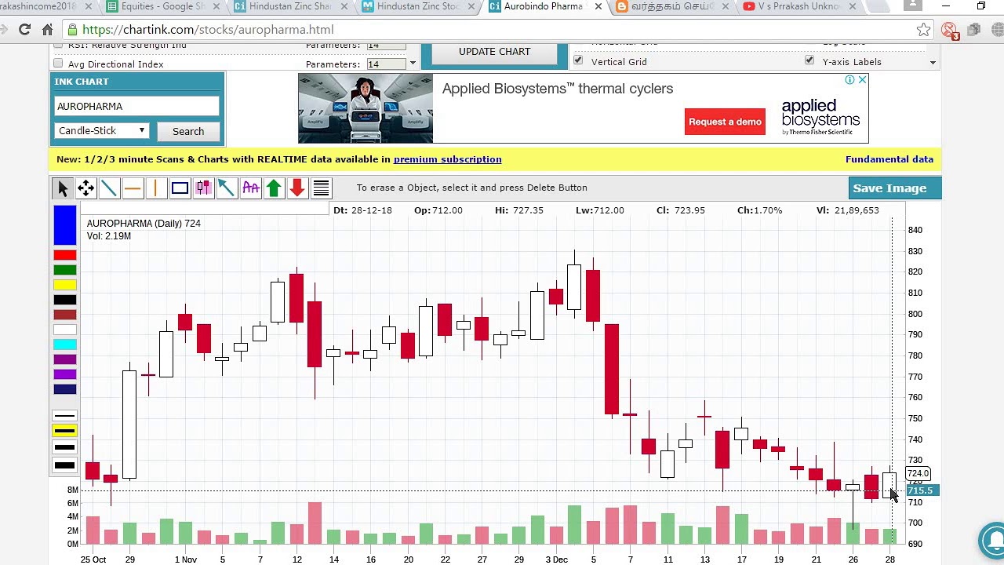The image size is (1004, 565).
Task: Select the horizontal line drawing tool
Action: tap(133, 188)
